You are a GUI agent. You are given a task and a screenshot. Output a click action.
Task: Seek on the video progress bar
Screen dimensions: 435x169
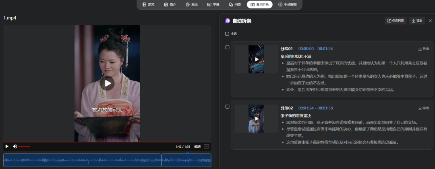coord(107,142)
